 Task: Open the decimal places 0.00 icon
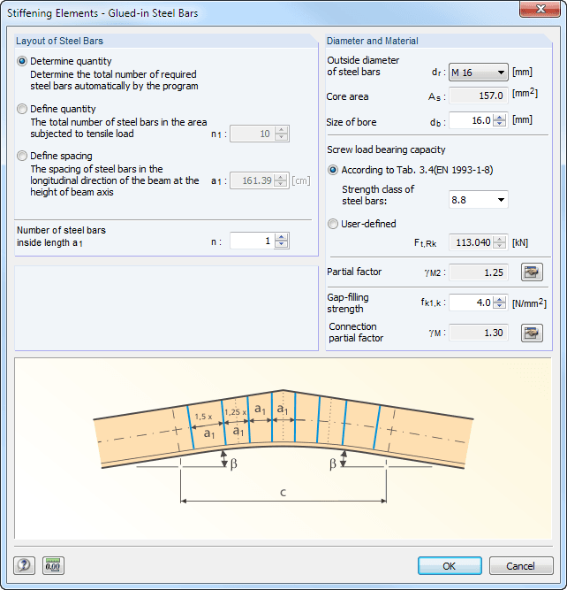[x=53, y=565]
